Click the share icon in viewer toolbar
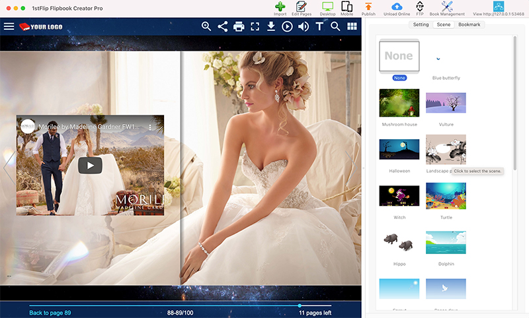Viewport: 529px width, 318px height. [x=222, y=26]
